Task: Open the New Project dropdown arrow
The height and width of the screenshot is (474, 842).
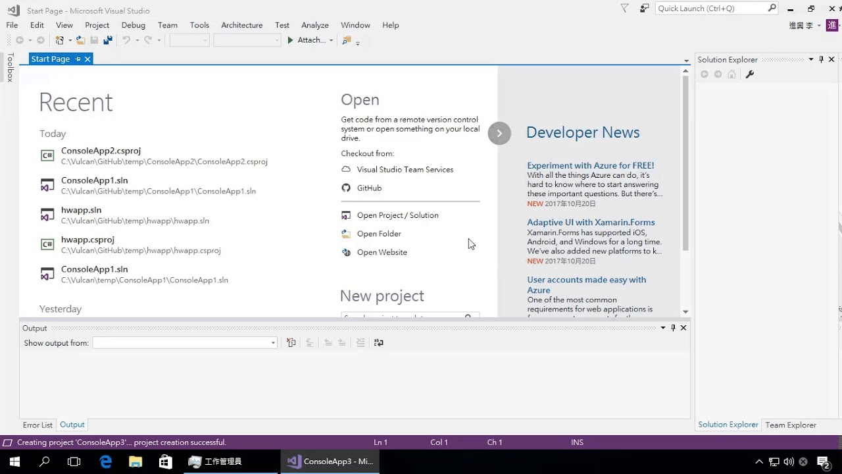Action: tap(70, 40)
